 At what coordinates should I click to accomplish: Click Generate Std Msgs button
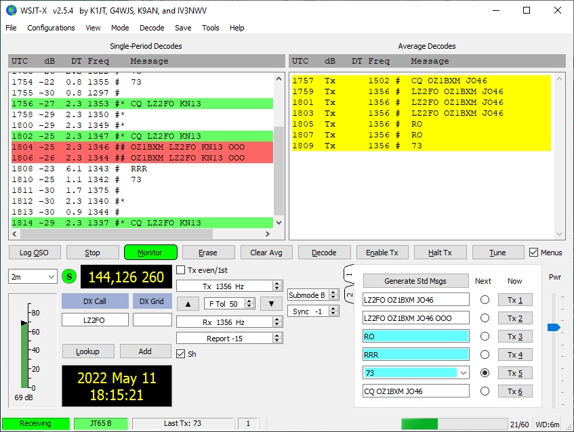pyautogui.click(x=415, y=281)
